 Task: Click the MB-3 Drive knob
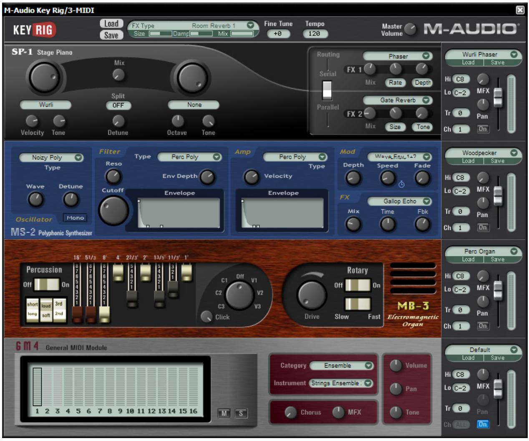(x=312, y=295)
